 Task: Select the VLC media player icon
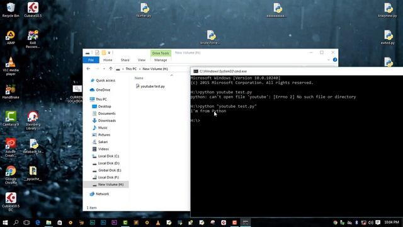coord(11,66)
